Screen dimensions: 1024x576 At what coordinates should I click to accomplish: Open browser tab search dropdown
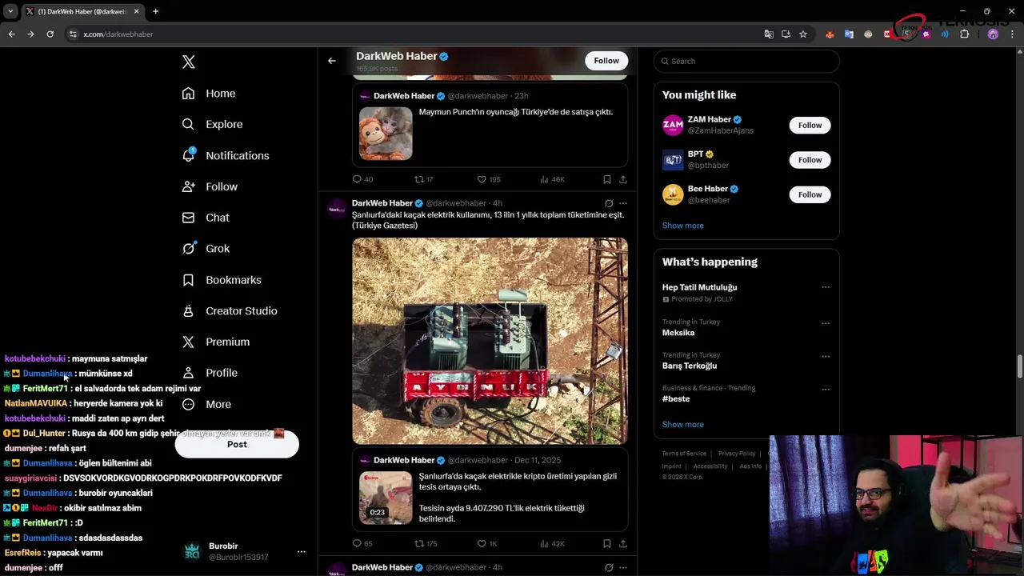(10, 11)
